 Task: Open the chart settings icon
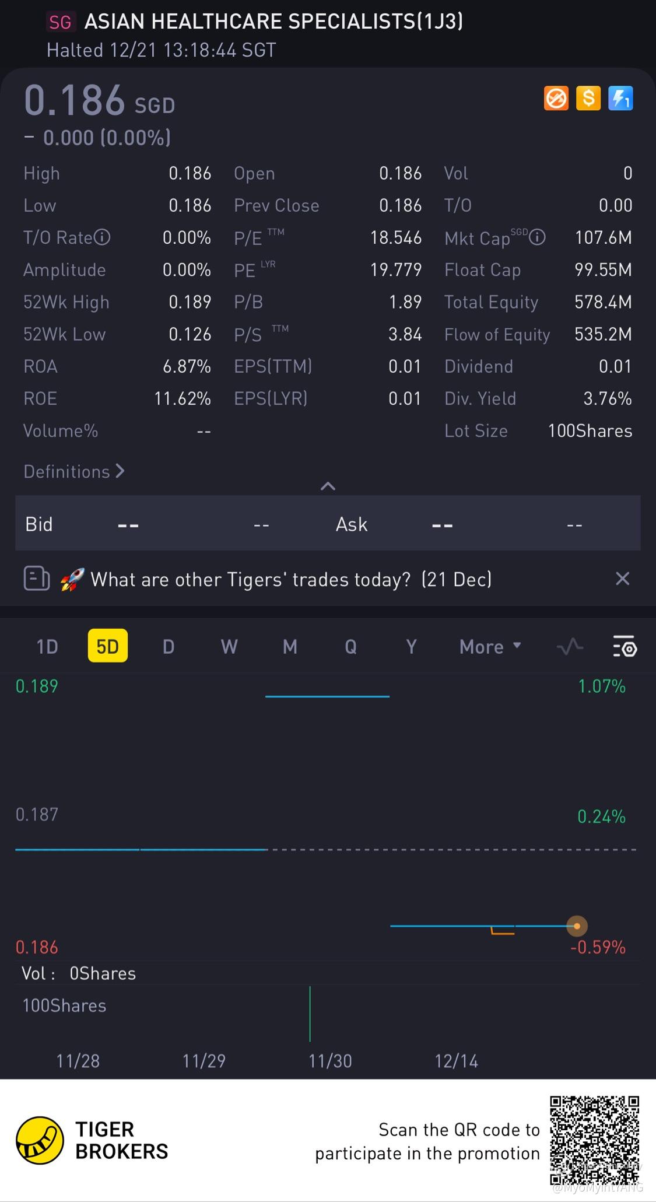coord(625,647)
